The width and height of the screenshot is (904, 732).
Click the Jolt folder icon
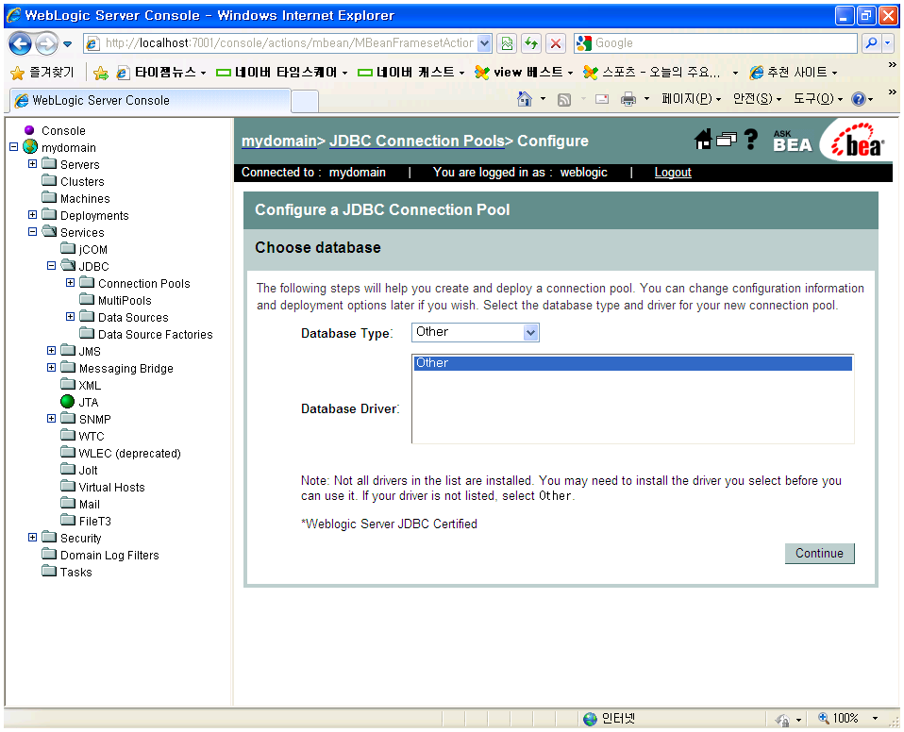pyautogui.click(x=68, y=469)
